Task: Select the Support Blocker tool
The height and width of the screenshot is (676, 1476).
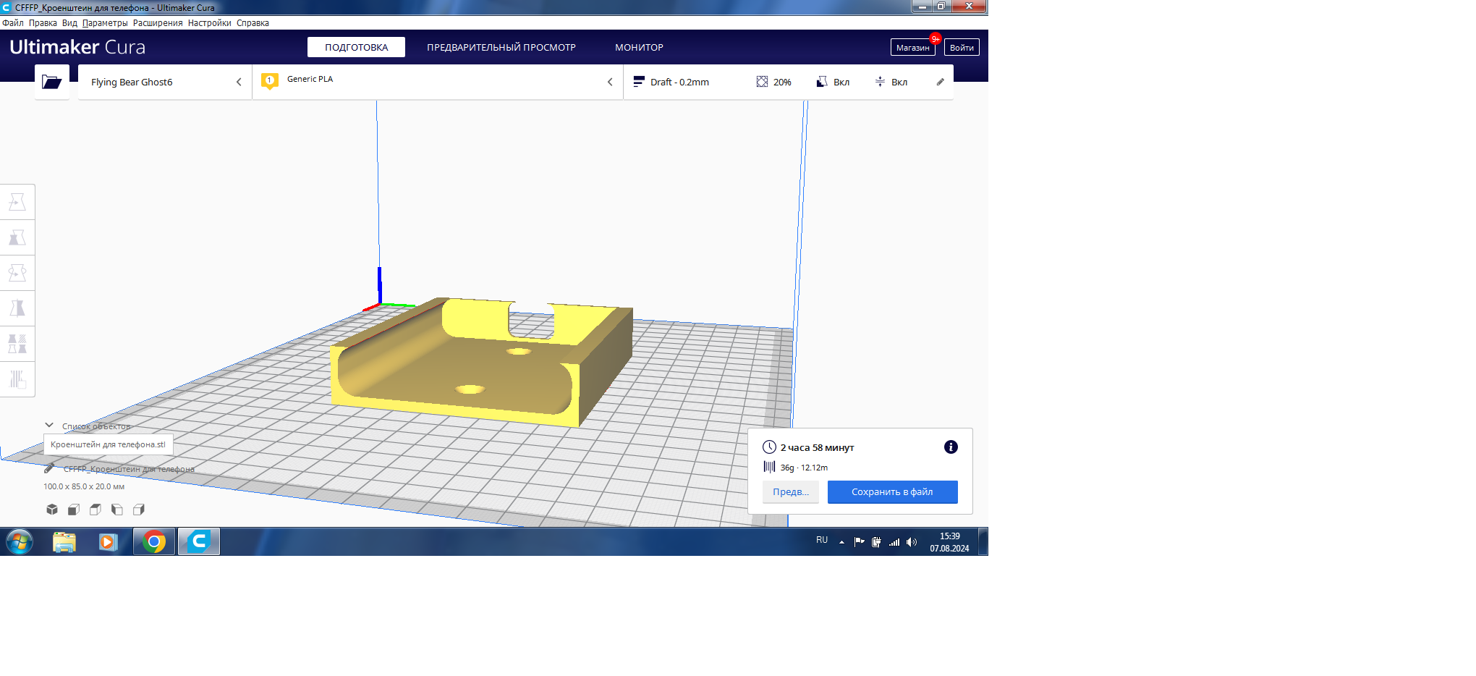Action: click(x=17, y=379)
